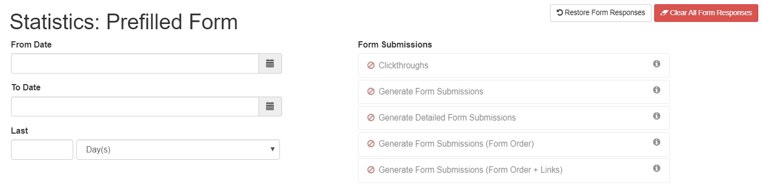
Task: Open the From Date calendar picker
Action: tap(270, 64)
